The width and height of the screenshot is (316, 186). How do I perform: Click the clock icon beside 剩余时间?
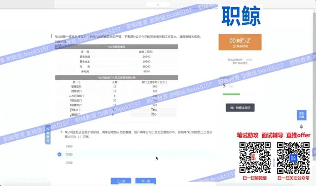pyautogui.click(x=234, y=46)
